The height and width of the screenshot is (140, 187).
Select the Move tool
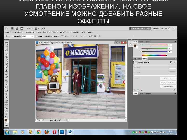pyautogui.click(x=6, y=44)
